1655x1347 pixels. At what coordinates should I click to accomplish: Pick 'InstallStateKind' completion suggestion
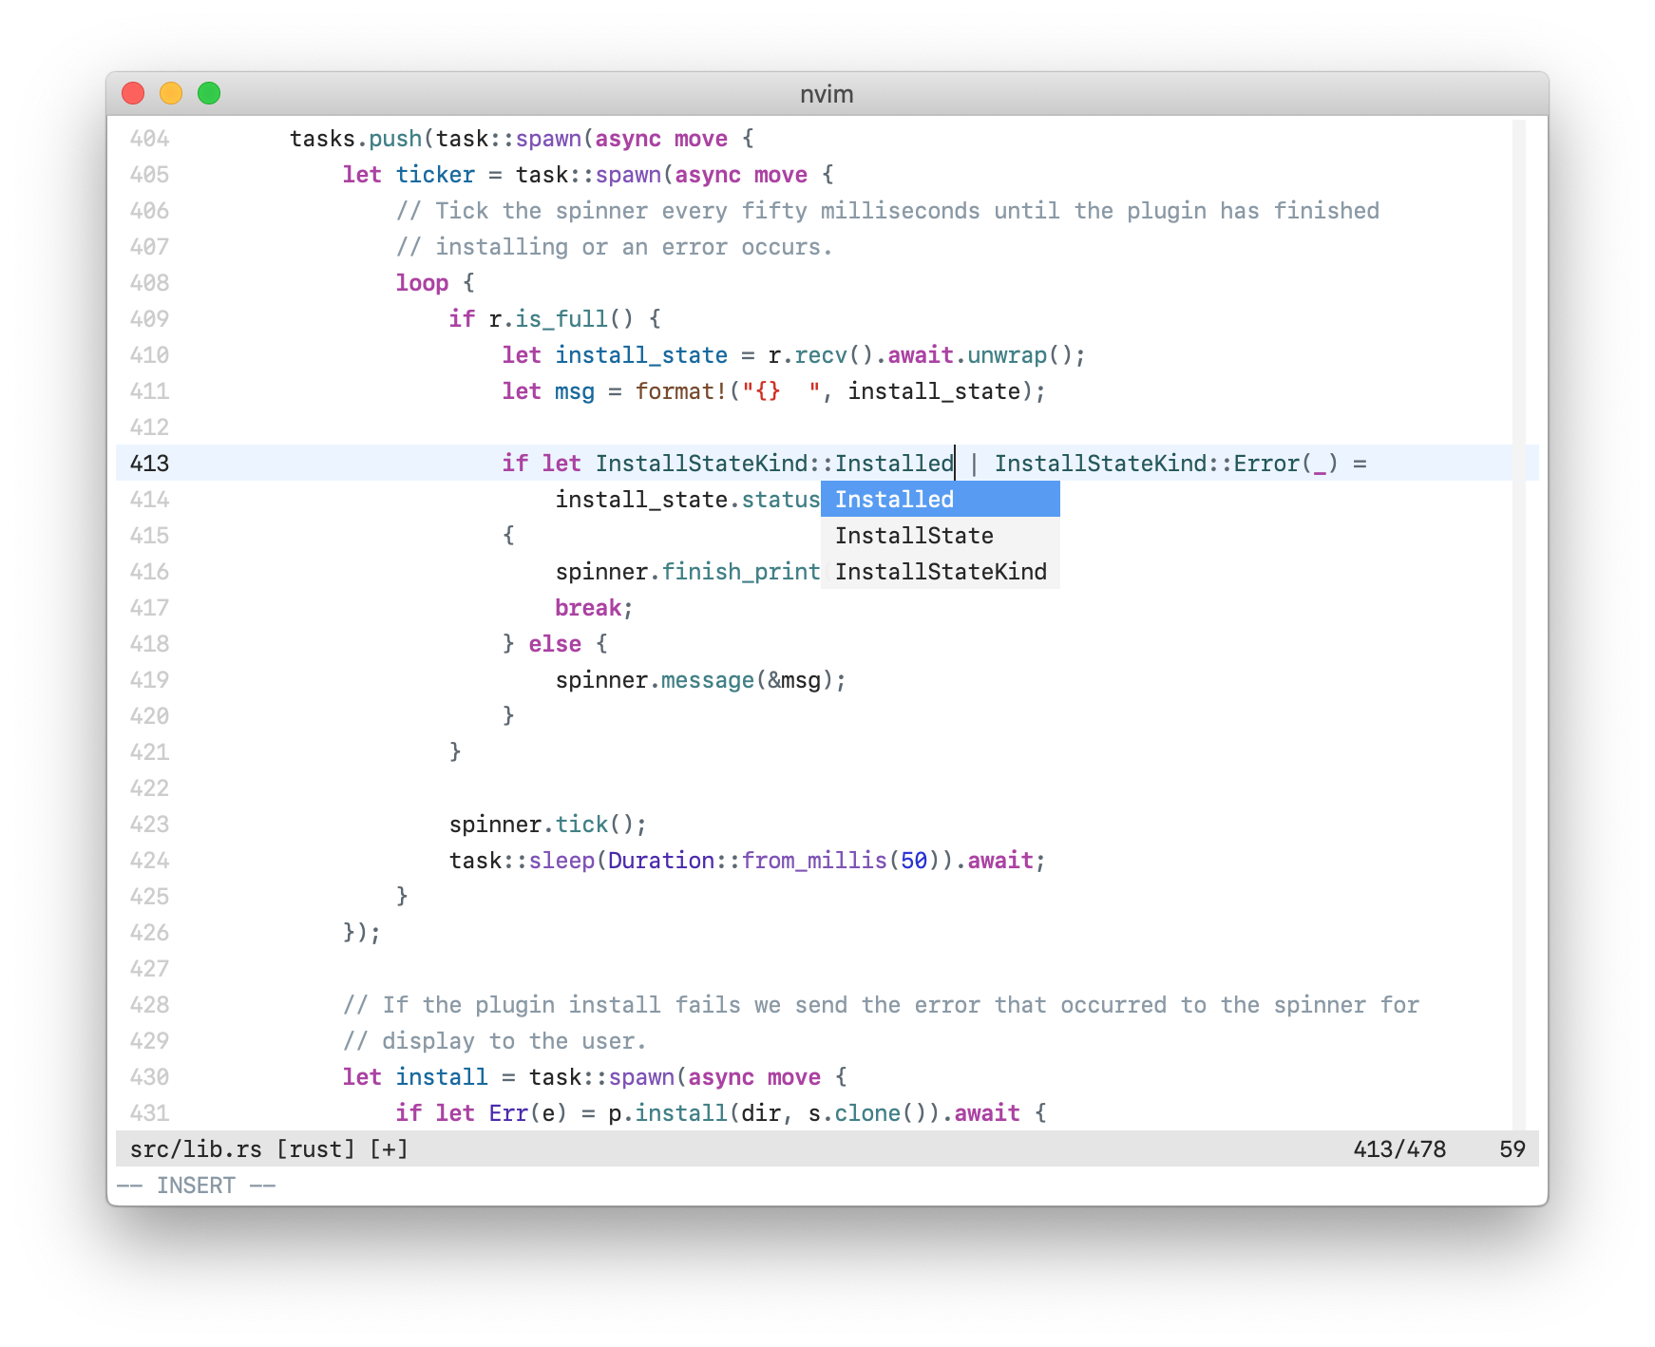coord(939,572)
